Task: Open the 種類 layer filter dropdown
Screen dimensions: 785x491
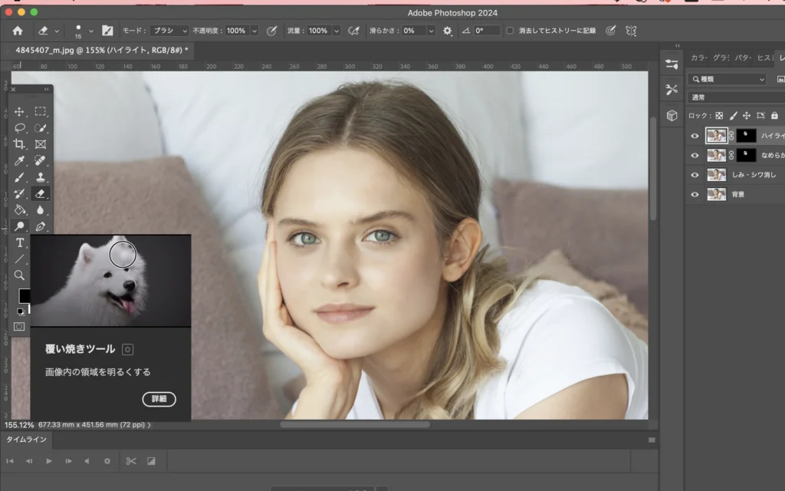Action: 727,79
